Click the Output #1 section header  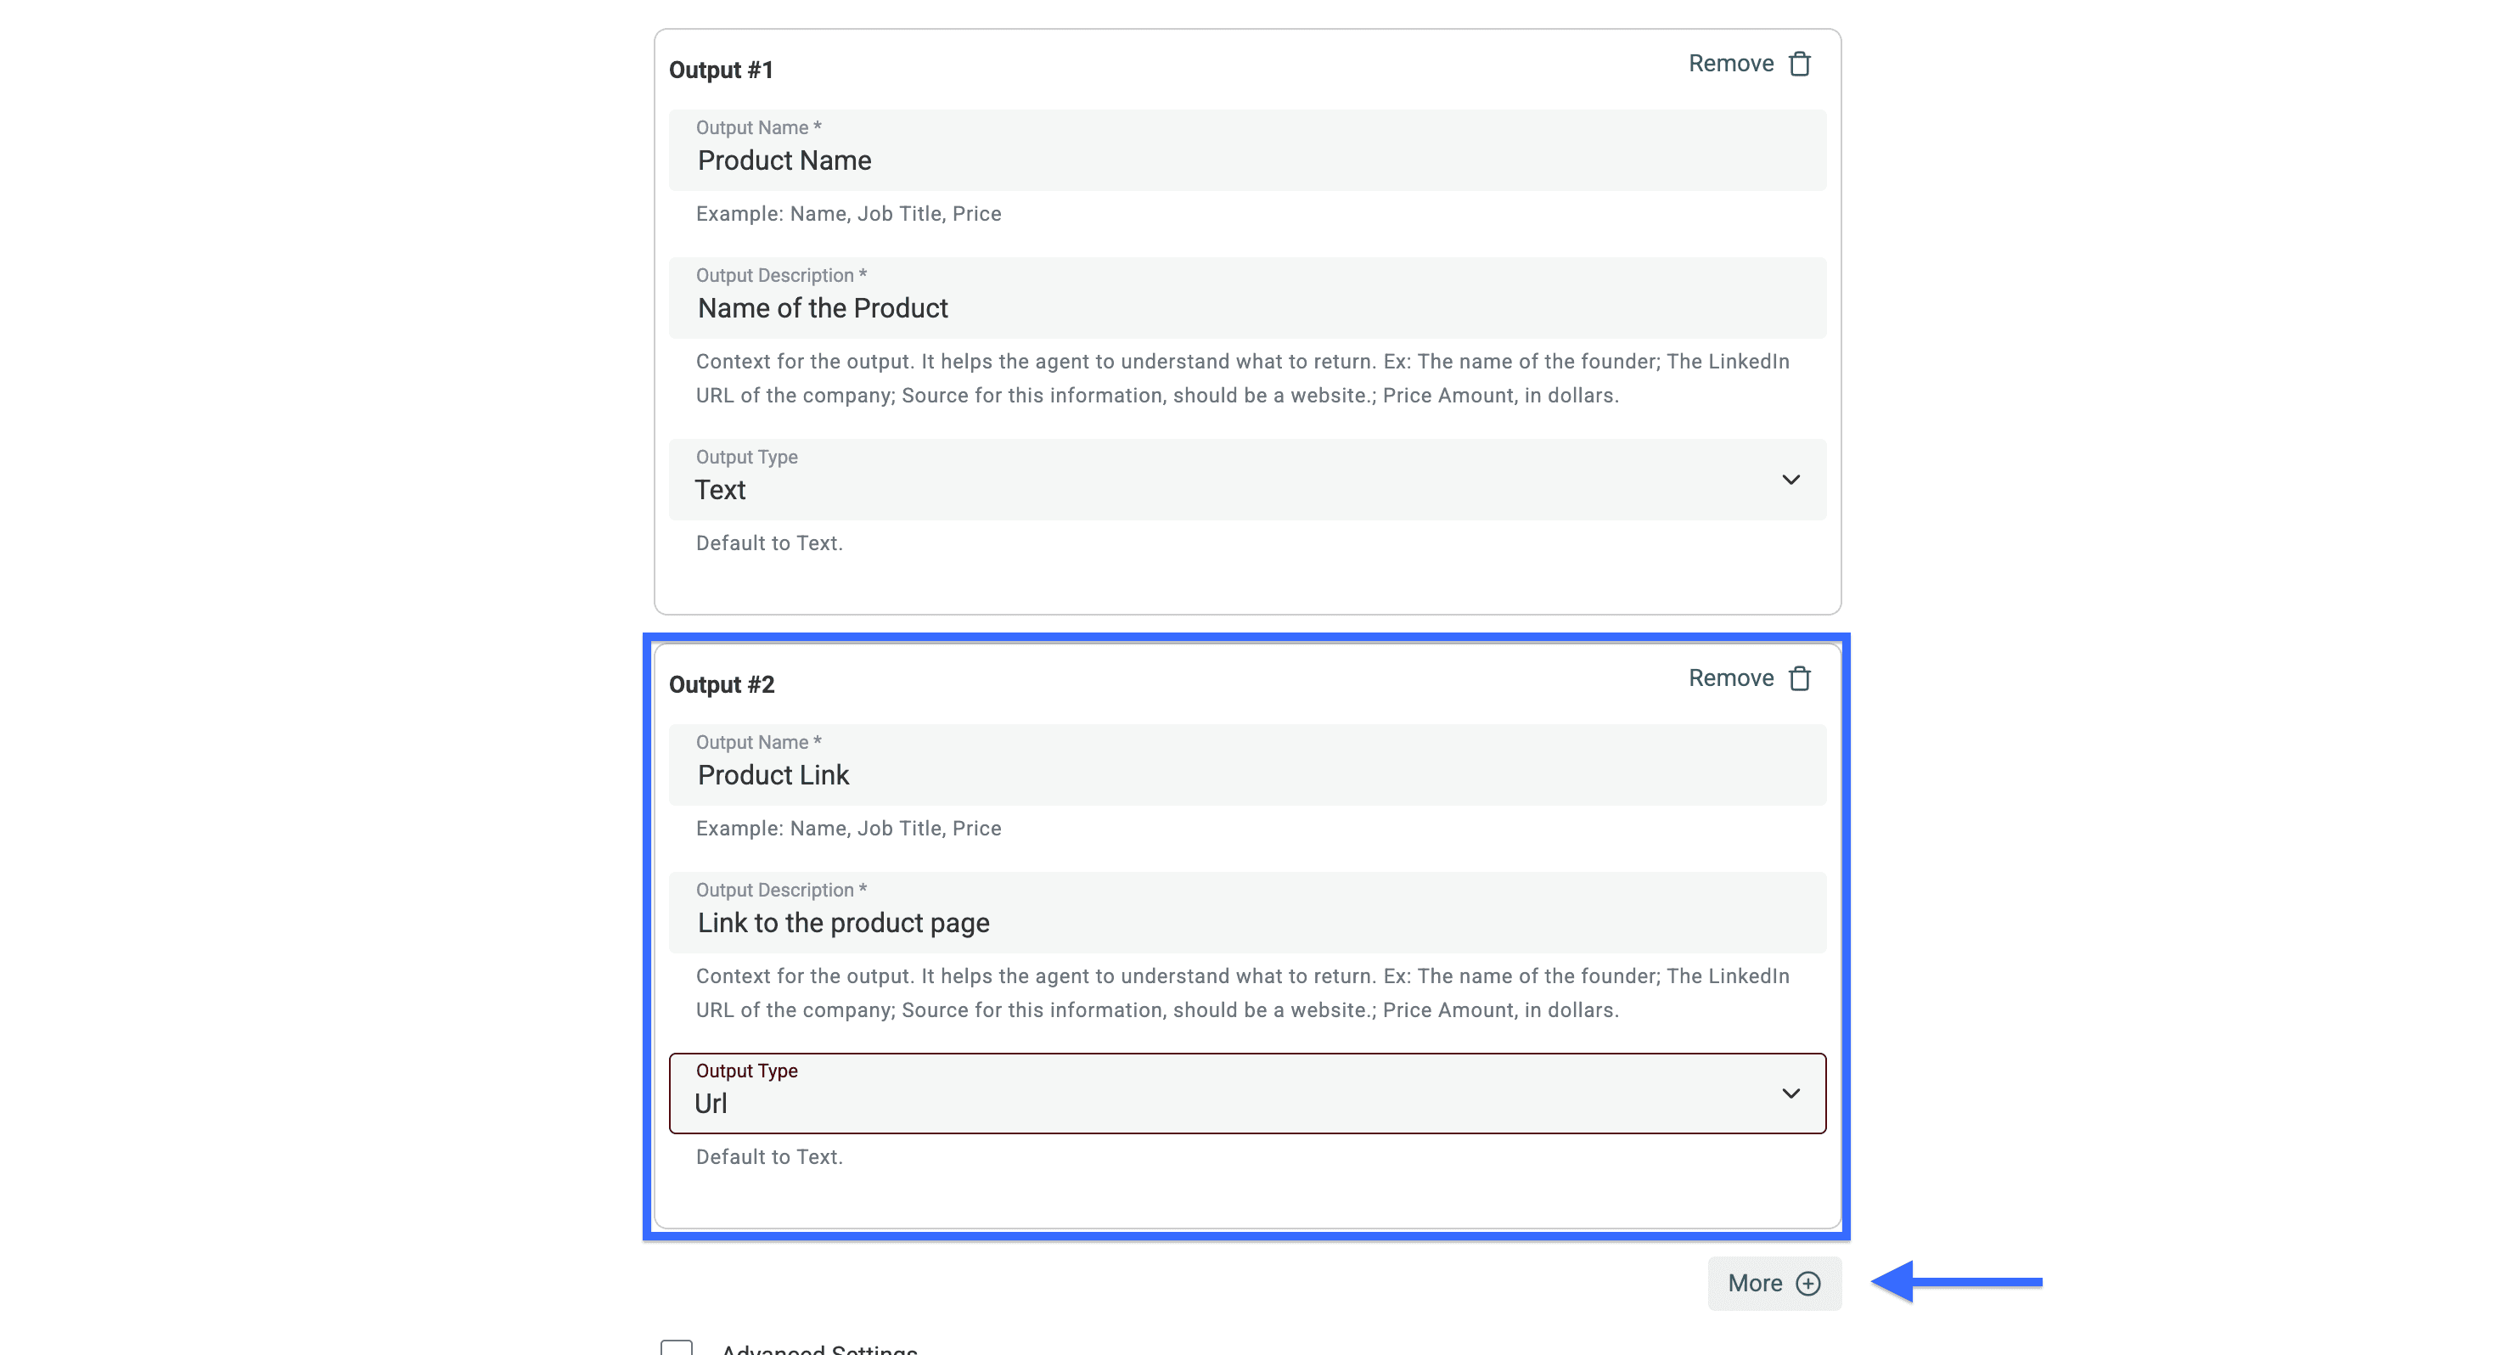point(722,69)
